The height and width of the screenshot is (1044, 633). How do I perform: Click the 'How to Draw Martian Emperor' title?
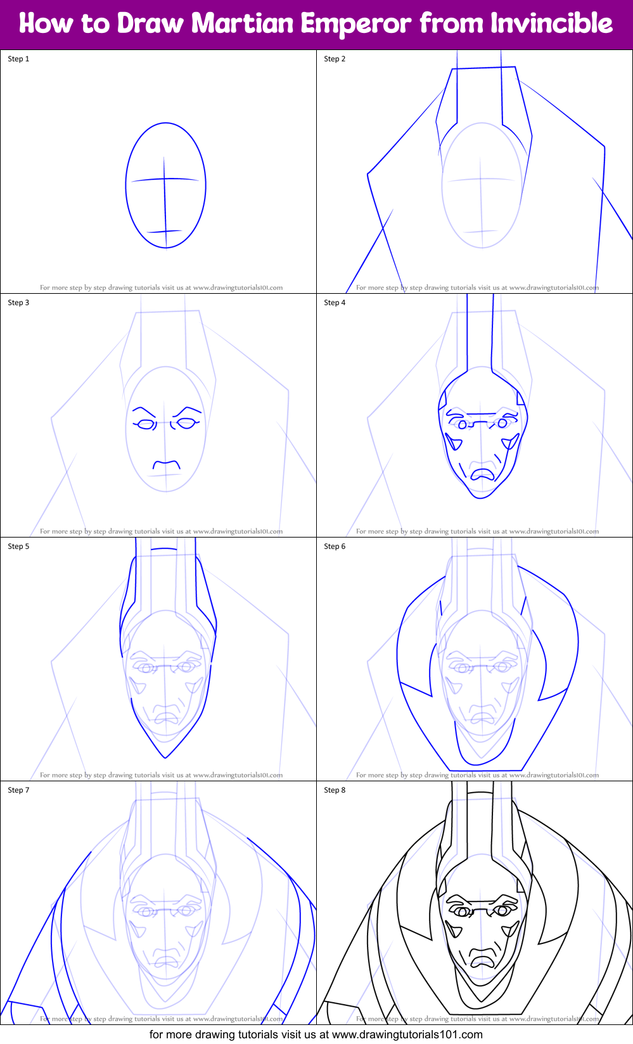316,24
